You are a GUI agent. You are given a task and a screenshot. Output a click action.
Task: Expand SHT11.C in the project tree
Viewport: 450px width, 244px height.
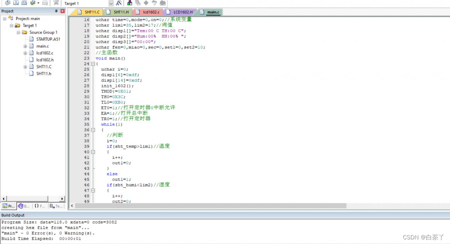pos(25,67)
